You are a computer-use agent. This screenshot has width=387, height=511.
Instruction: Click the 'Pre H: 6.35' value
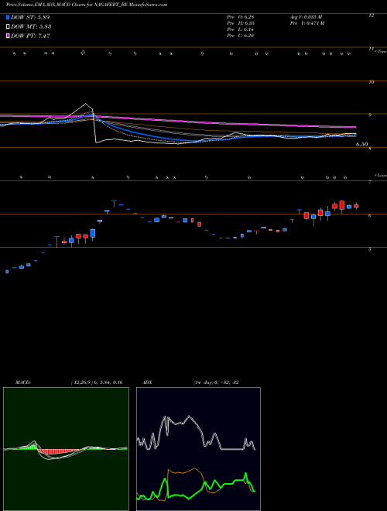tap(241, 23)
